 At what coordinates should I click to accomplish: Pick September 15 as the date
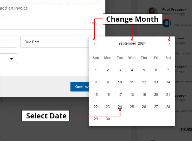tap(96, 95)
